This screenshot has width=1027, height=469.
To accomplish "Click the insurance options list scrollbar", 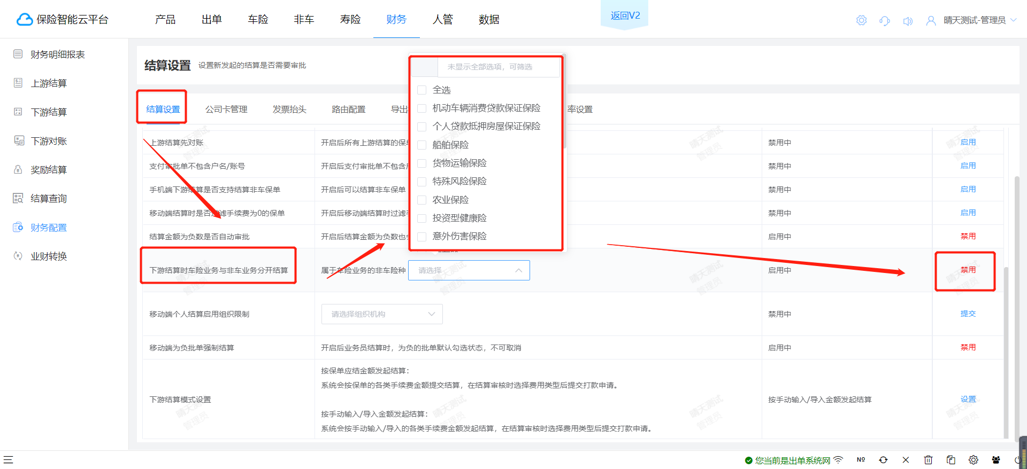I will [564, 101].
